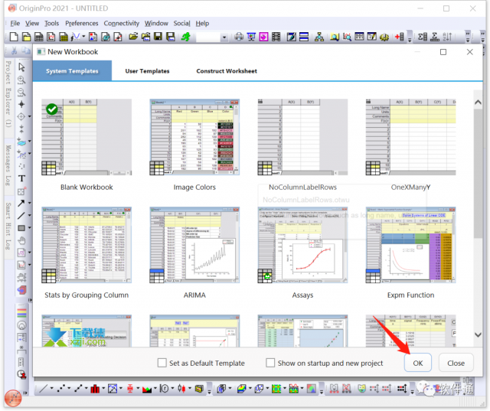Click the Save Project floppy disk icon
Viewport: 490px width, 411px height.
158,37
